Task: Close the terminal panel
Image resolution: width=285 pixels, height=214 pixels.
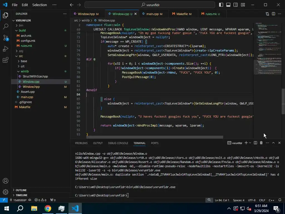Action: 279,143
